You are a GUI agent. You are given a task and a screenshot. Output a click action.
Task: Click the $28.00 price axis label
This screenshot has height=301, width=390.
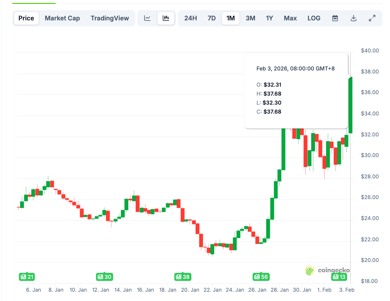click(370, 177)
